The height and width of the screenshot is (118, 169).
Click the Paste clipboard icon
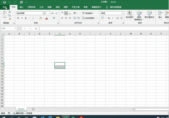(5, 14)
